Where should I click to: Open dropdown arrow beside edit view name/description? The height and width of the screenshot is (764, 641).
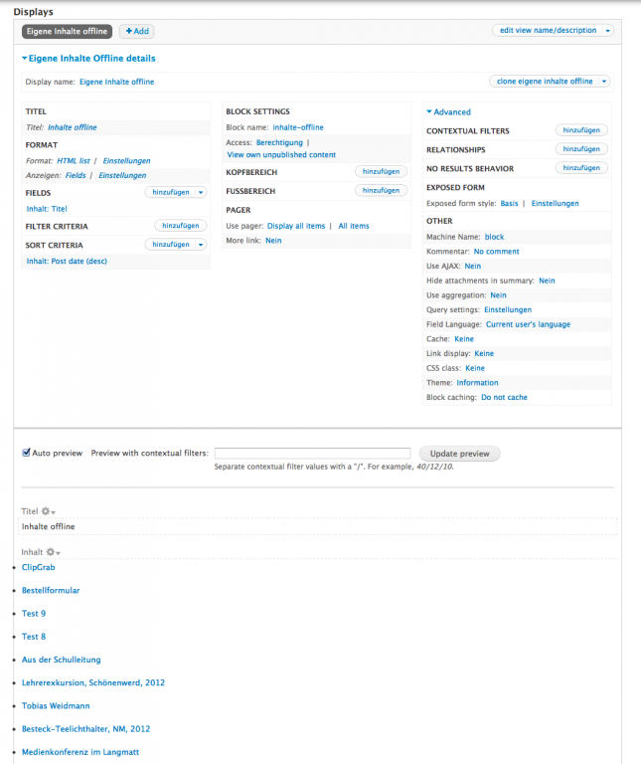point(605,31)
